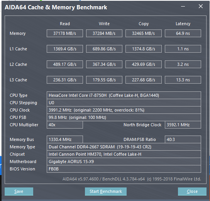Minimize the AIDA64 benchmark window
The width and height of the screenshot is (210, 201).
point(183,6)
